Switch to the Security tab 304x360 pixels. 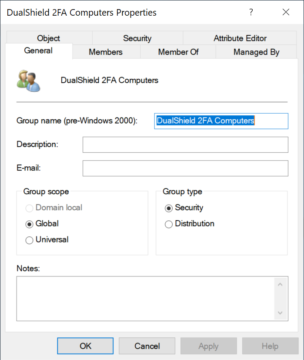pos(137,38)
